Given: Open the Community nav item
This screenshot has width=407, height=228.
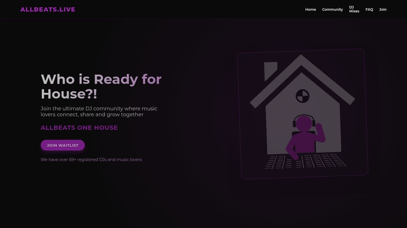Looking at the screenshot, I should point(332,9).
